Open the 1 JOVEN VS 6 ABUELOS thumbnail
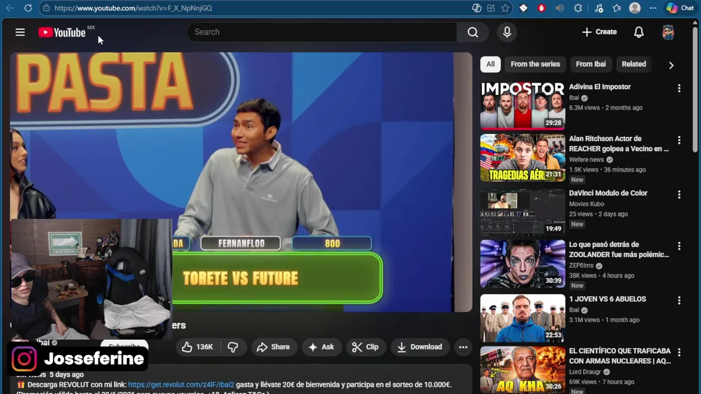Image resolution: width=701 pixels, height=394 pixels. (522, 318)
